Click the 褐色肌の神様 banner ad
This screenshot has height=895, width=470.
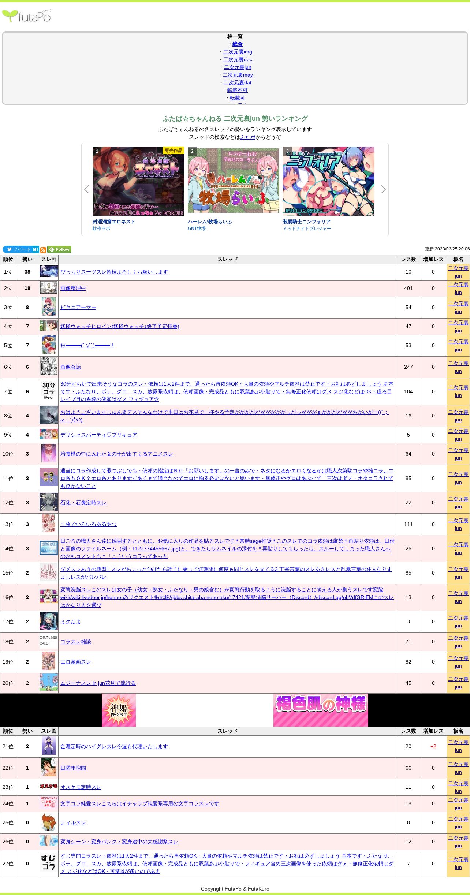click(321, 710)
